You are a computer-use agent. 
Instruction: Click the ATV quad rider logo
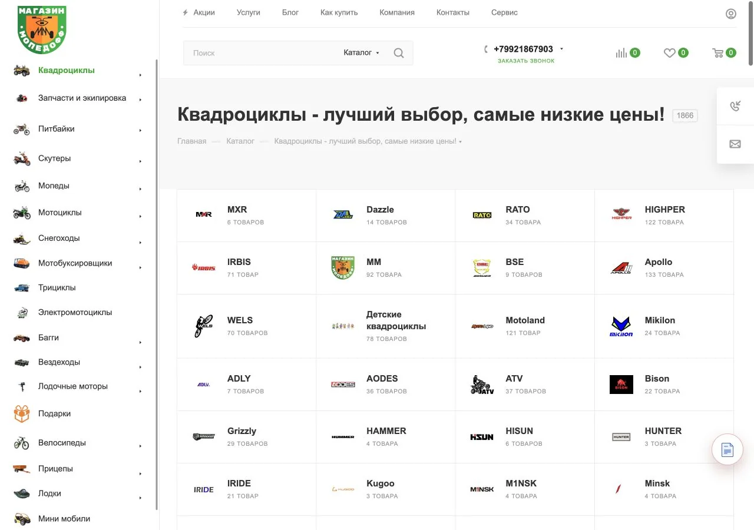pyautogui.click(x=482, y=385)
